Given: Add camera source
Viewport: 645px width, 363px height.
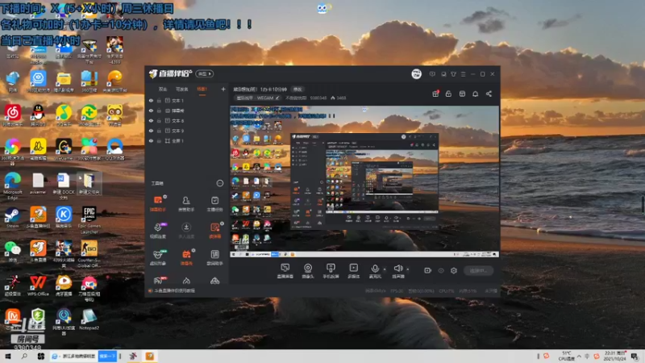Looking at the screenshot, I should pos(308,271).
